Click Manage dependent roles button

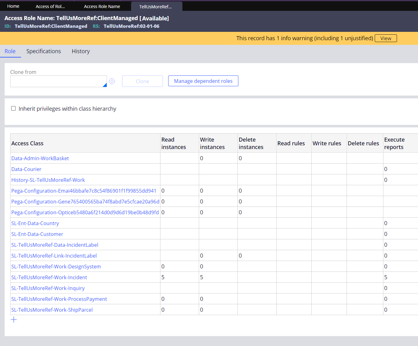[203, 81]
